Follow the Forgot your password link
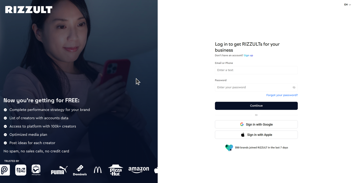 coord(282,95)
